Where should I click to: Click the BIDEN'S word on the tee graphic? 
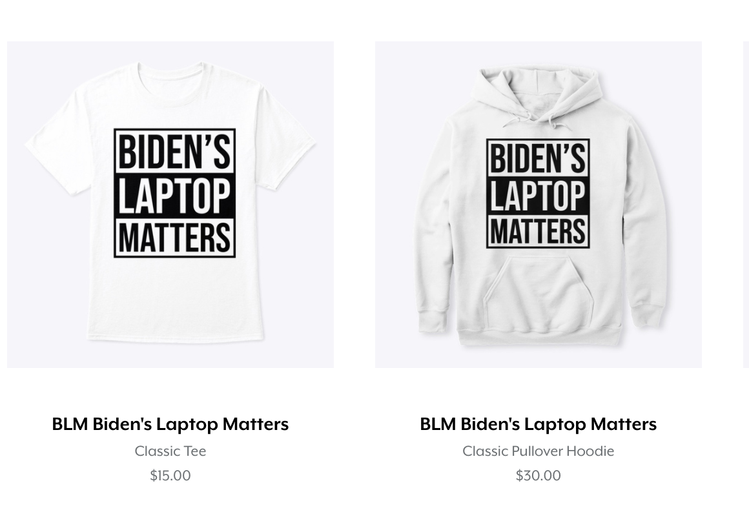[174, 152]
